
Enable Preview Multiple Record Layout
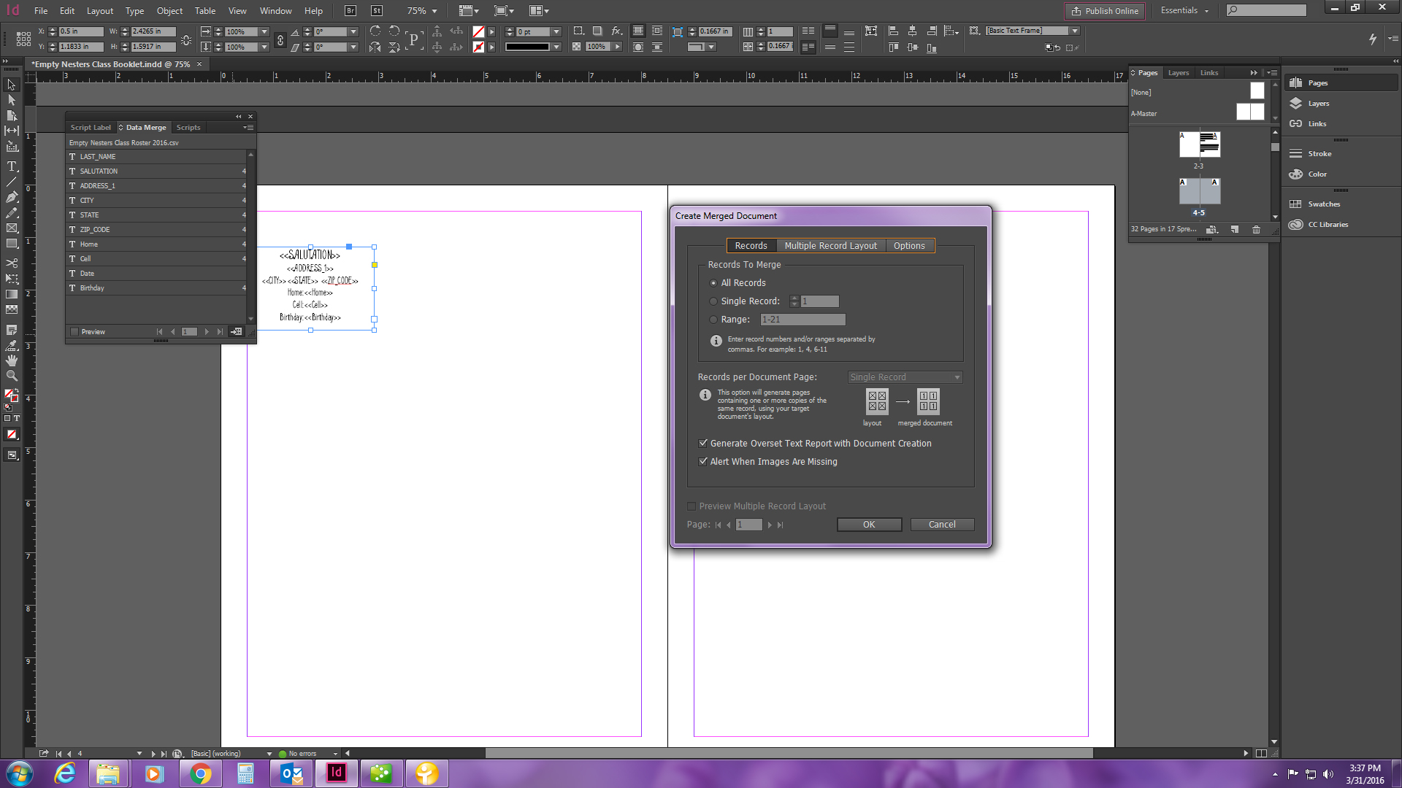[x=692, y=505]
